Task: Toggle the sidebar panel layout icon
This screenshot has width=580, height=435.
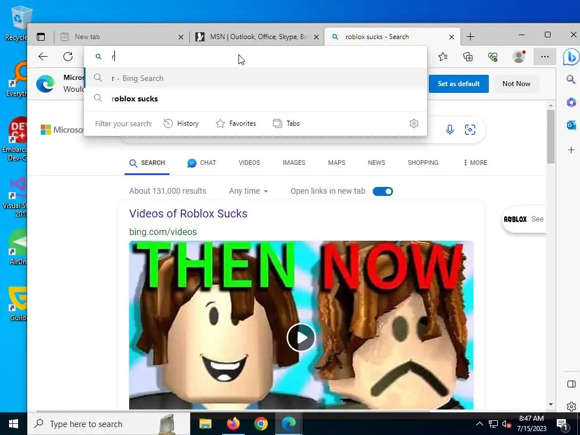Action: point(571,384)
